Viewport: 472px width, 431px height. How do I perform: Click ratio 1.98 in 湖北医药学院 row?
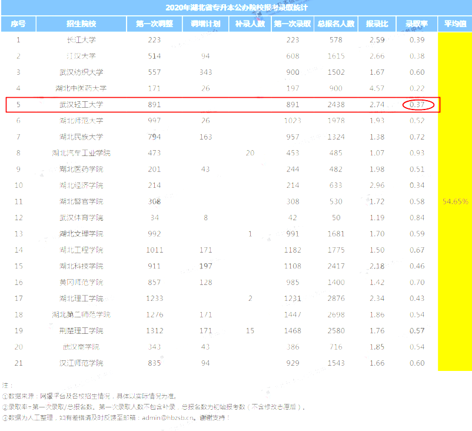377,169
